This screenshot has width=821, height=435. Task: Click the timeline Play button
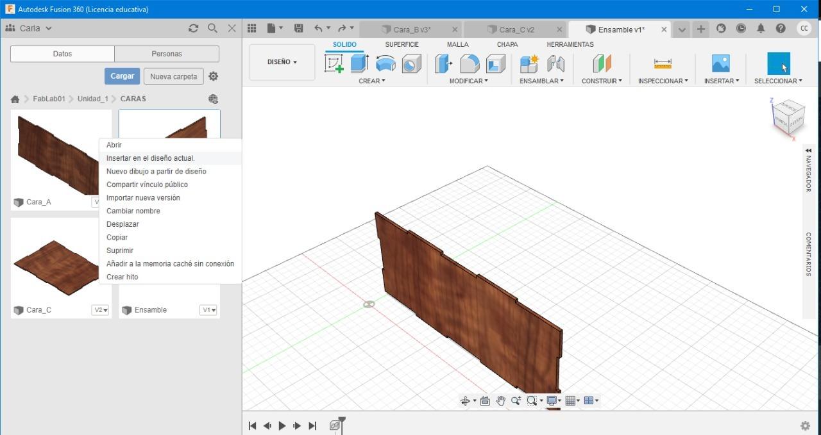pos(282,425)
